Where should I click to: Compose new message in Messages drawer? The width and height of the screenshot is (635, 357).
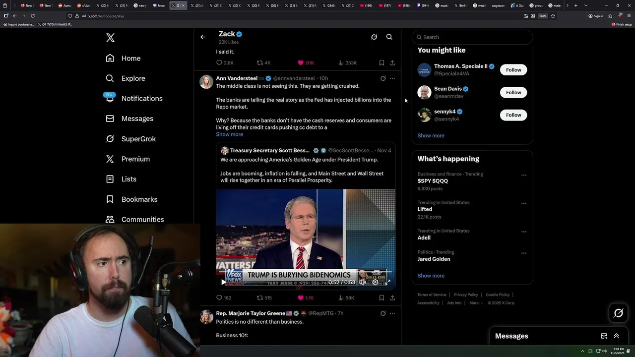tap(604, 336)
